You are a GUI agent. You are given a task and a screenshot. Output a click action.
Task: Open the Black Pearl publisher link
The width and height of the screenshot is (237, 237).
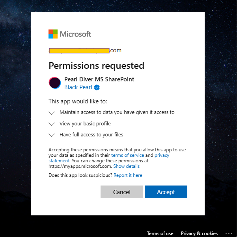(x=78, y=87)
